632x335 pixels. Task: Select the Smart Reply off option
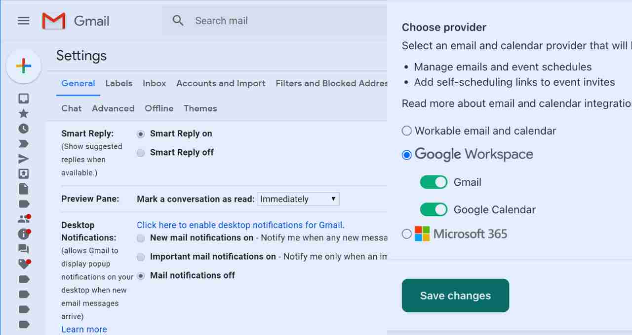[x=141, y=153]
